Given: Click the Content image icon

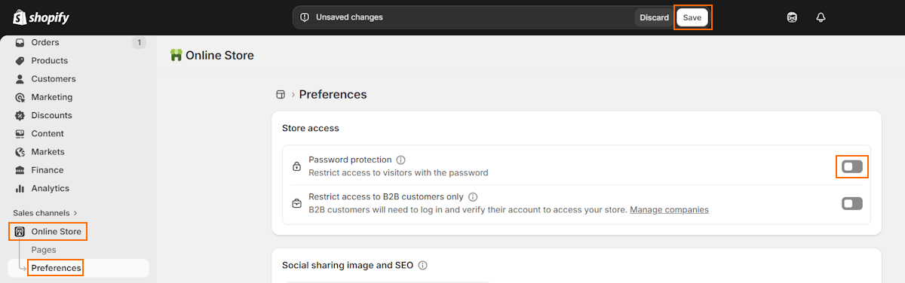Looking at the screenshot, I should click(x=20, y=134).
